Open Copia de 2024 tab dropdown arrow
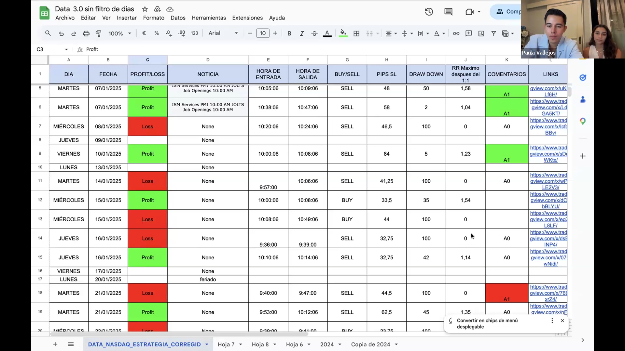The height and width of the screenshot is (351, 625). coord(396,344)
